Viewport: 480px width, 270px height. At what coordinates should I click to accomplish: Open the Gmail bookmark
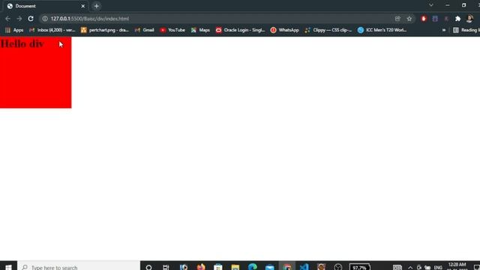coord(145,30)
